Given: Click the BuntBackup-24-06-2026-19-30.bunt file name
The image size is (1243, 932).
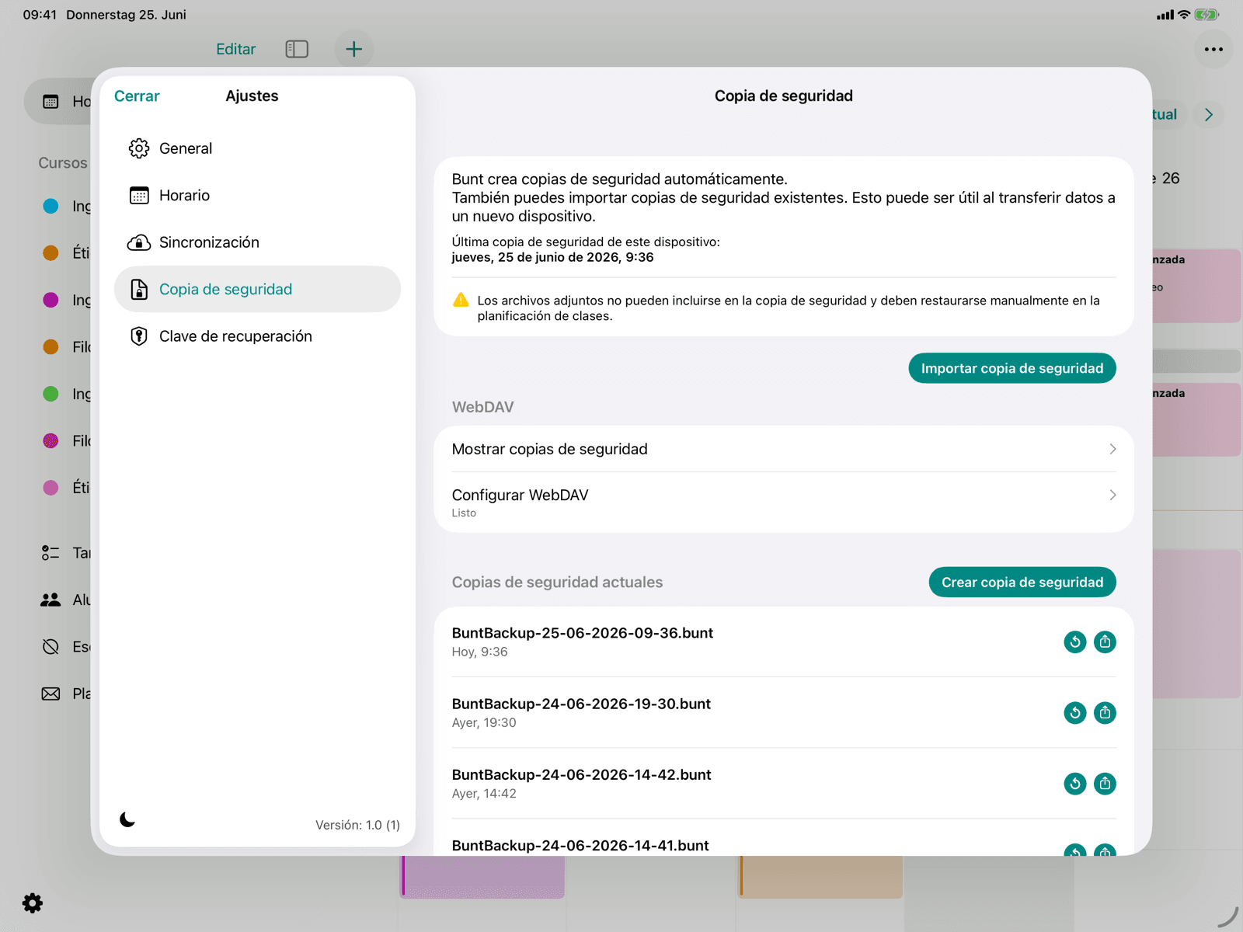Looking at the screenshot, I should click(x=581, y=704).
